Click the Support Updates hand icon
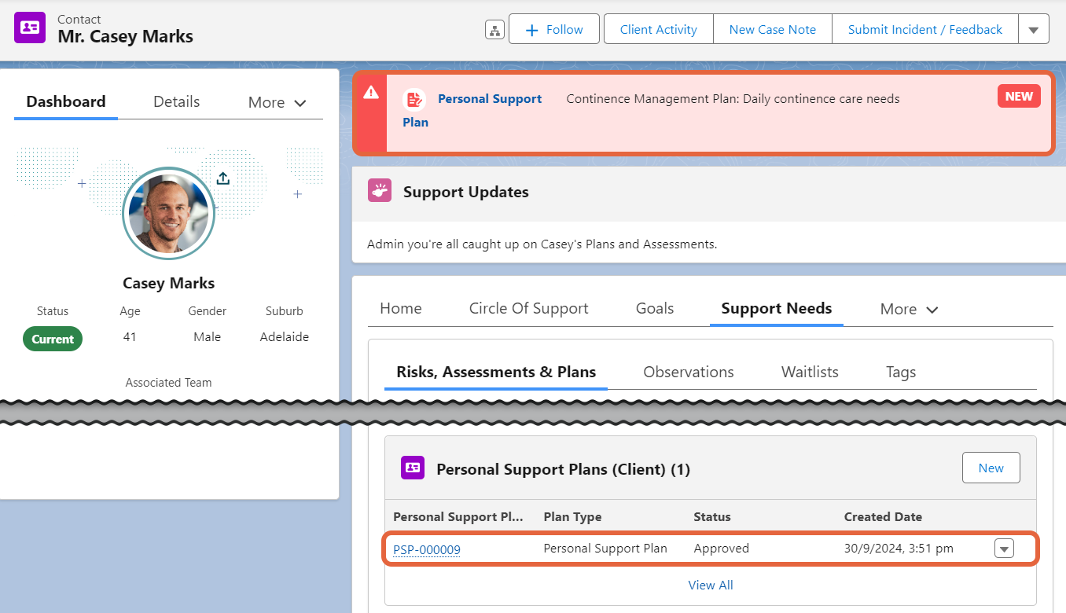 (x=380, y=190)
